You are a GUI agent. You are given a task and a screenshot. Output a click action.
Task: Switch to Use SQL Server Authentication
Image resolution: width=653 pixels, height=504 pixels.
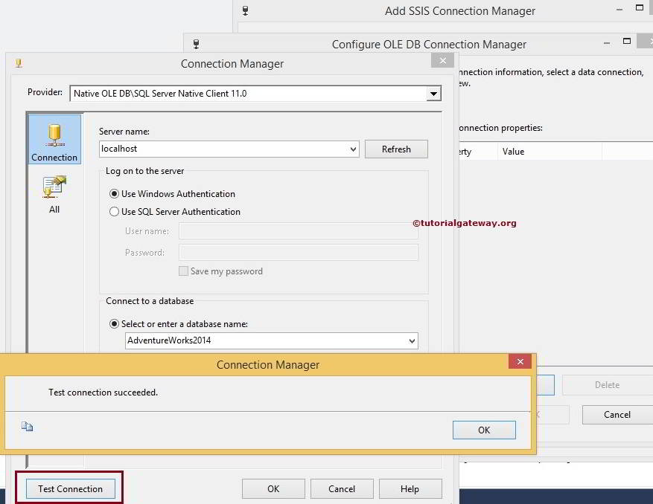(x=115, y=212)
